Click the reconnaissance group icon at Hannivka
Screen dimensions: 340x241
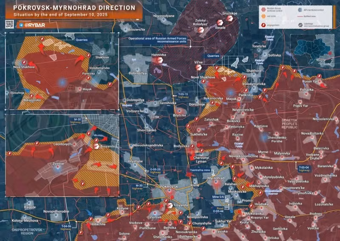coord(161,60)
